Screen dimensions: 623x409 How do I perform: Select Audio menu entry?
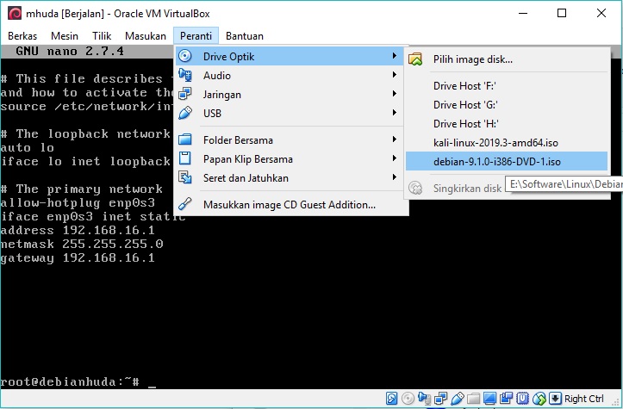289,75
